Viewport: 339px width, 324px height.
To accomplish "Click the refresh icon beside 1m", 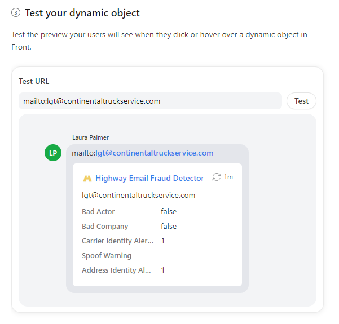I will coord(217,177).
